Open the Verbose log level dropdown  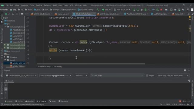(81, 75)
